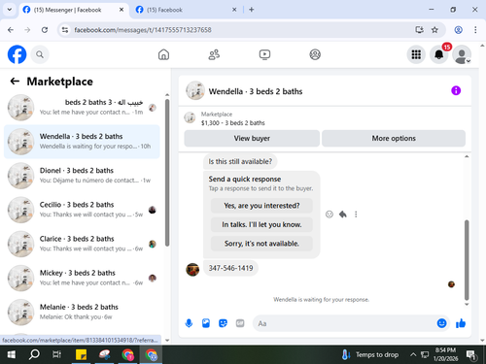The height and width of the screenshot is (364, 486).
Task: Click the reply arrow icon beside quick response
Action: (343, 215)
